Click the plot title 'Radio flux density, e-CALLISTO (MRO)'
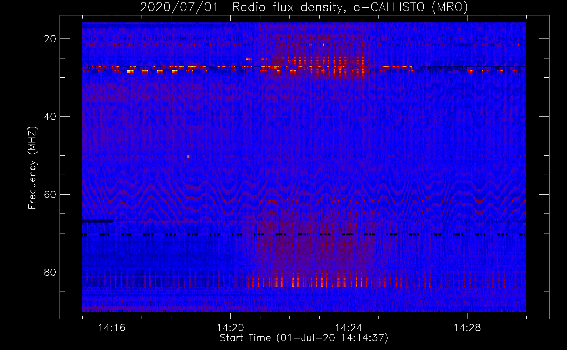The height and width of the screenshot is (350, 567). pyautogui.click(x=350, y=7)
